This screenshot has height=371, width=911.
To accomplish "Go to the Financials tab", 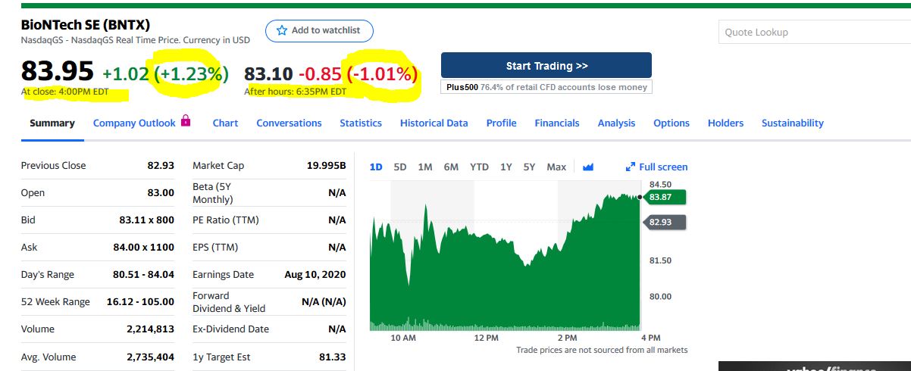I will (556, 123).
